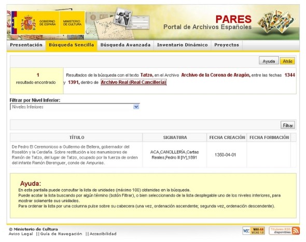Open the Proyectos tab
The image size is (306, 242).
click(227, 45)
